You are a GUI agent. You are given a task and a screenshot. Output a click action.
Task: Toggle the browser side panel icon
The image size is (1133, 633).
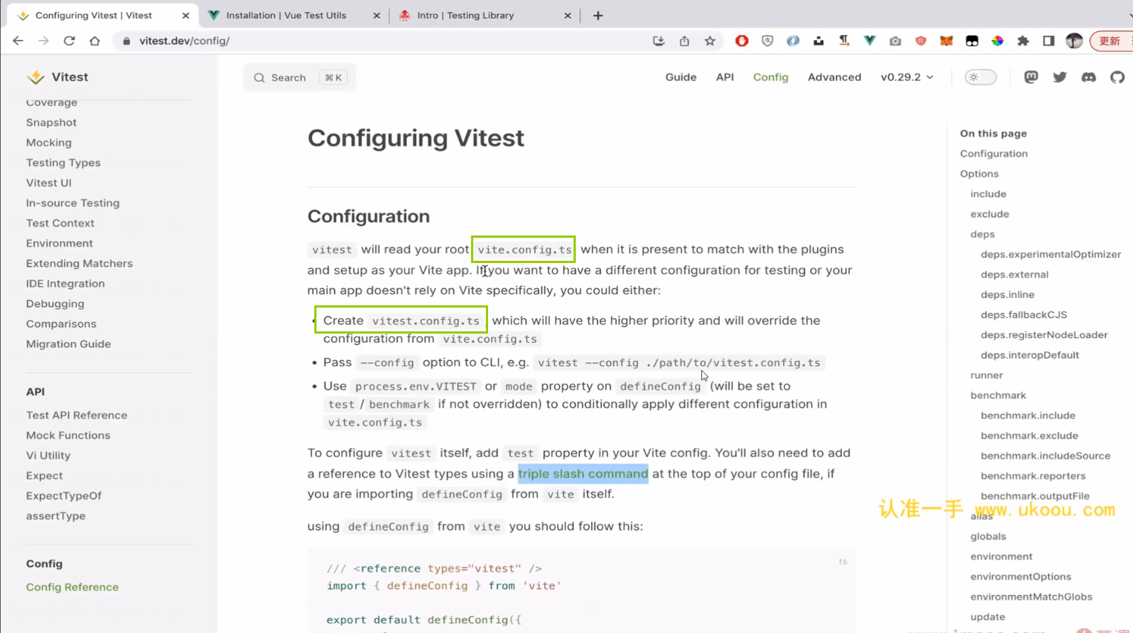(1048, 41)
